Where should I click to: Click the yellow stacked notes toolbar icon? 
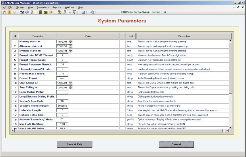coord(51,12)
